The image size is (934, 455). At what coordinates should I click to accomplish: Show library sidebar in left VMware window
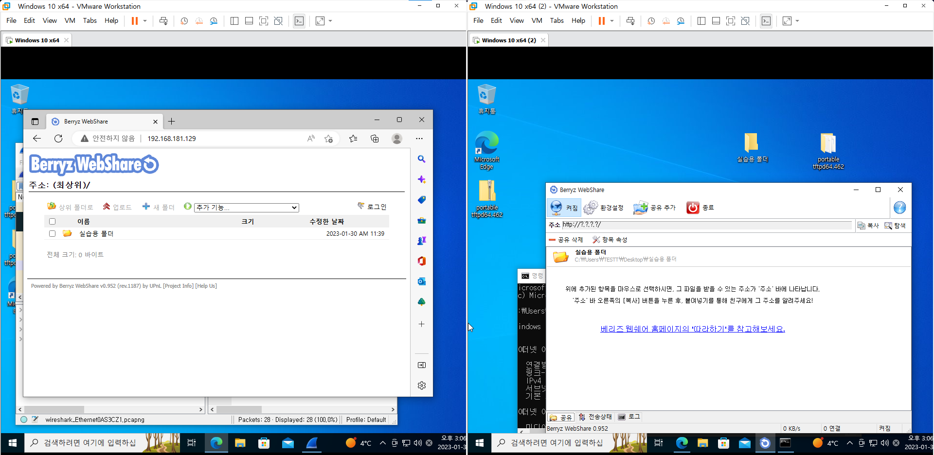(234, 21)
